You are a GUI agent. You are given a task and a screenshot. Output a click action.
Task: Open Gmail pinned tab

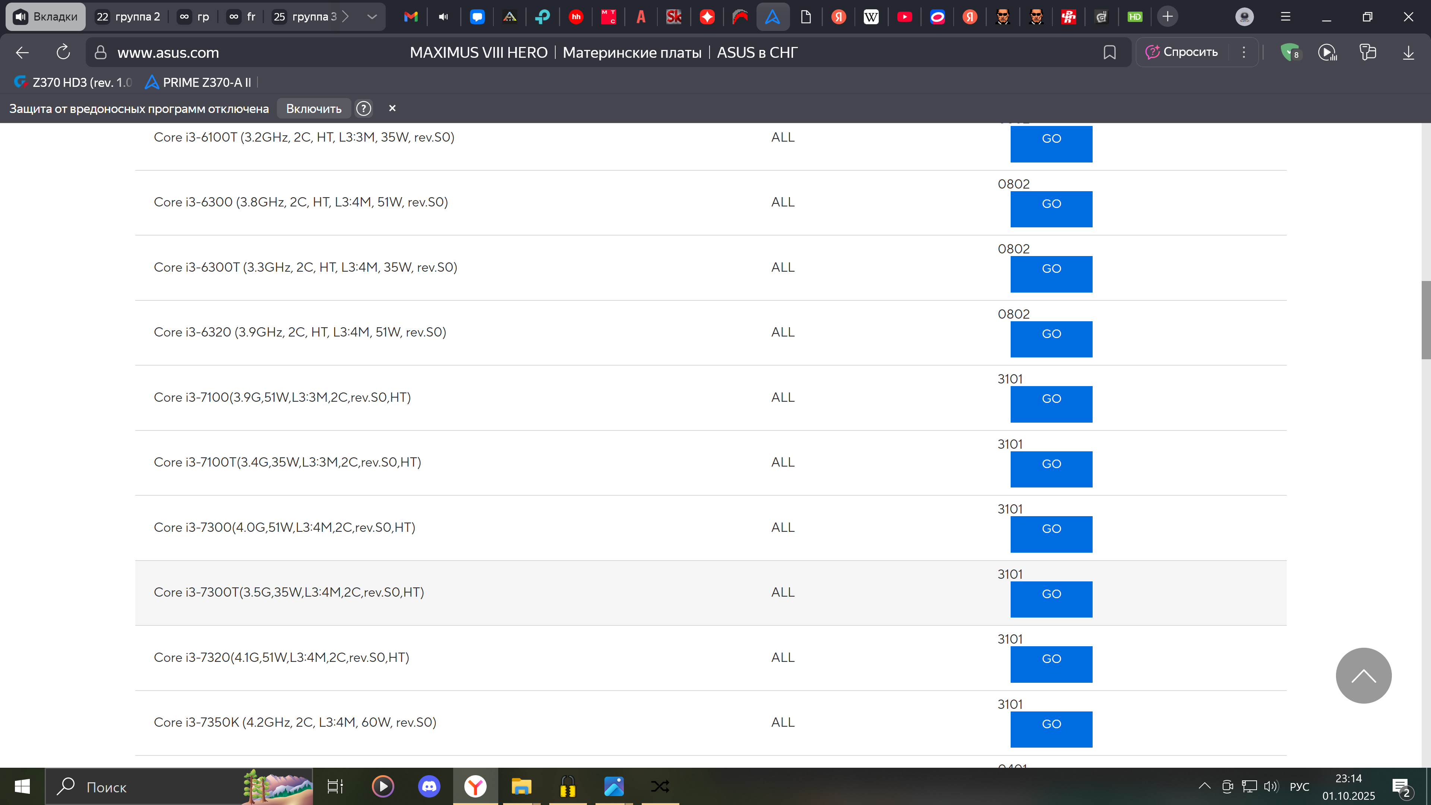coord(411,17)
